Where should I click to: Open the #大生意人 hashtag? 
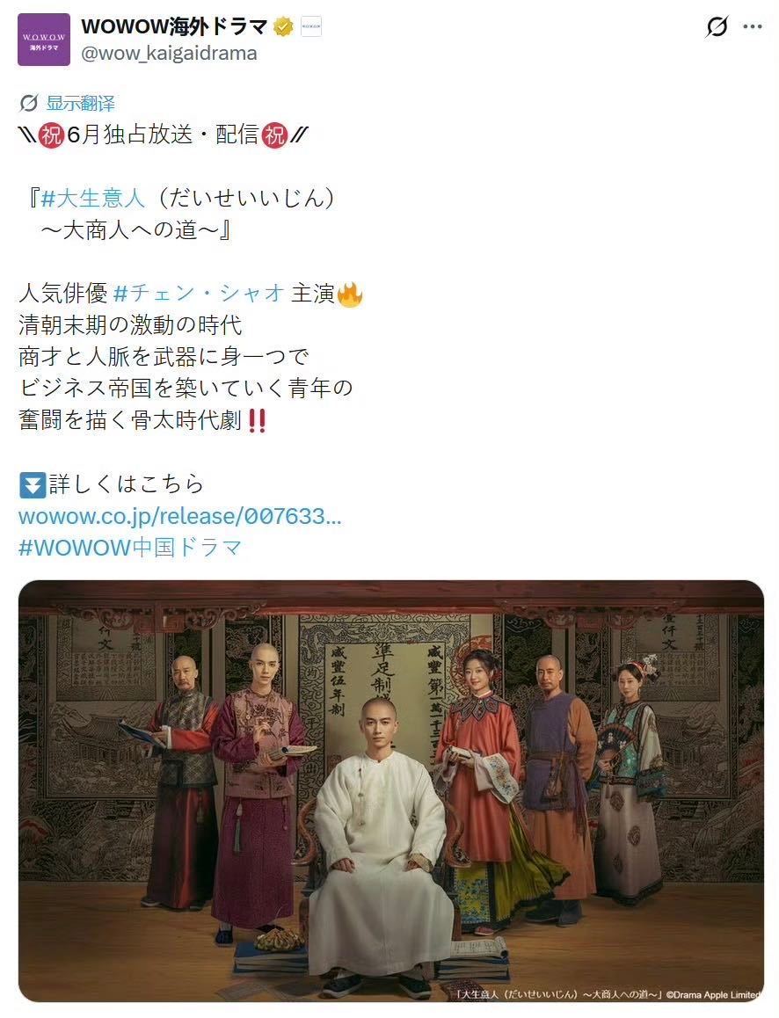[93, 198]
